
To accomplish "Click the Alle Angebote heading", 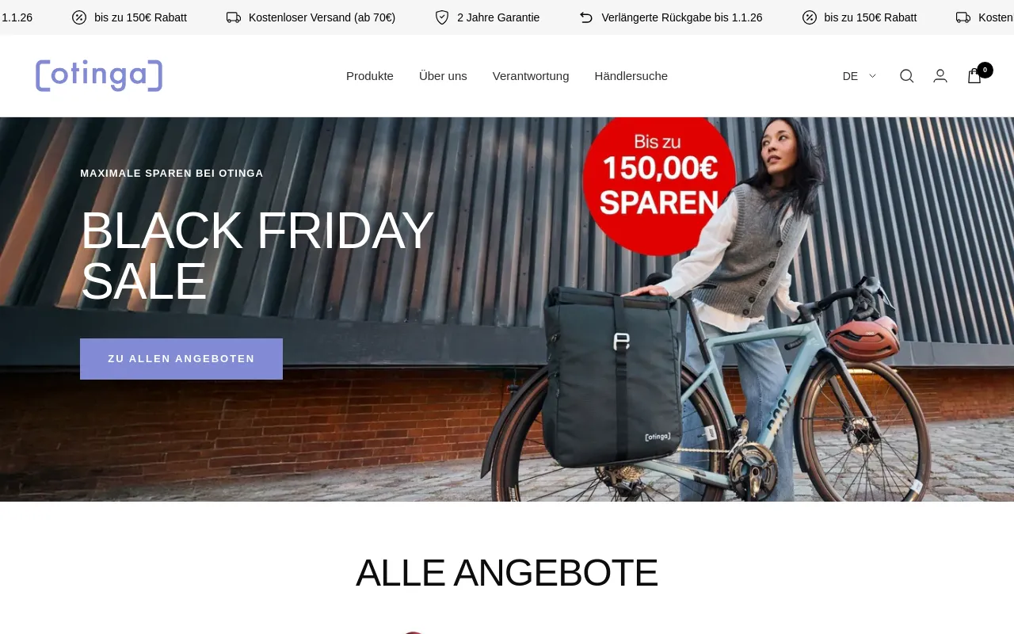I will point(507,572).
